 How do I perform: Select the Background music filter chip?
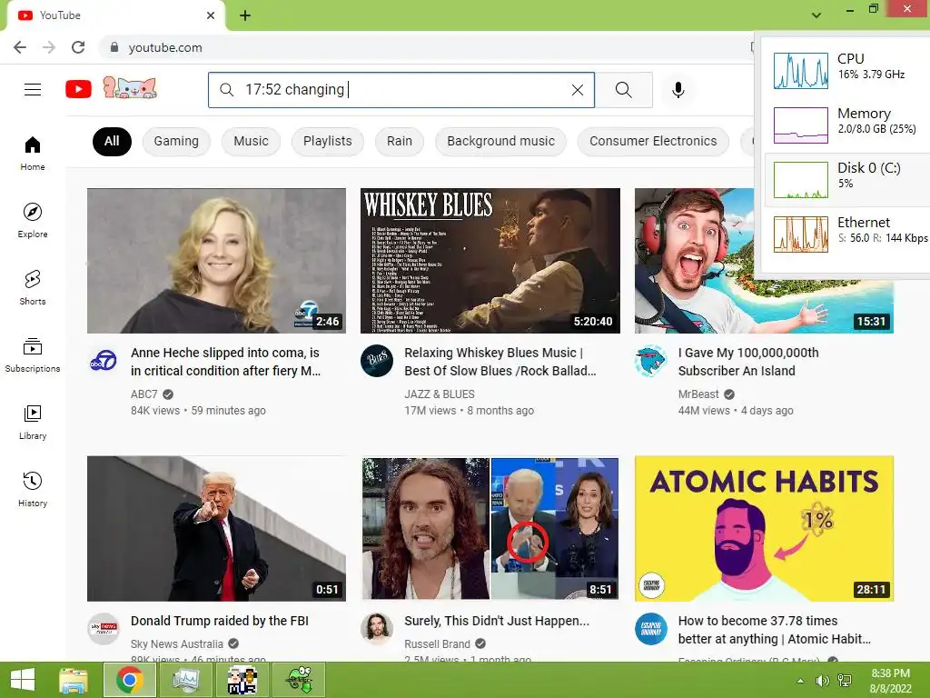click(x=500, y=141)
